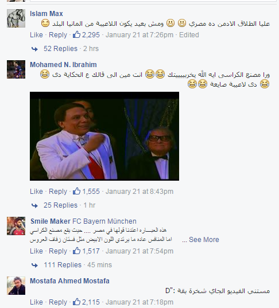Open Mohamed N. Ibrahim's profile name link
Viewport: 279px width, 308px height.
pyautogui.click(x=63, y=65)
